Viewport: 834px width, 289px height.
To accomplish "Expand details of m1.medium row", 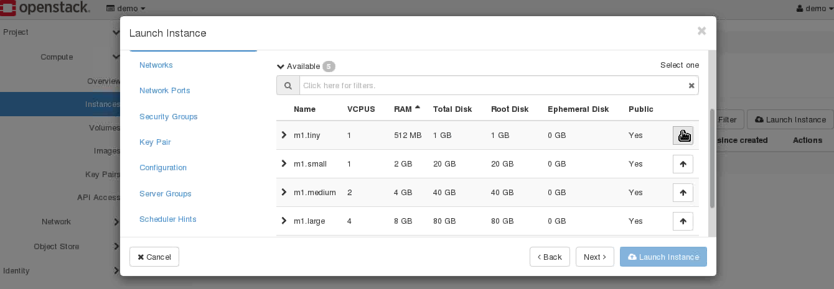I will 284,192.
